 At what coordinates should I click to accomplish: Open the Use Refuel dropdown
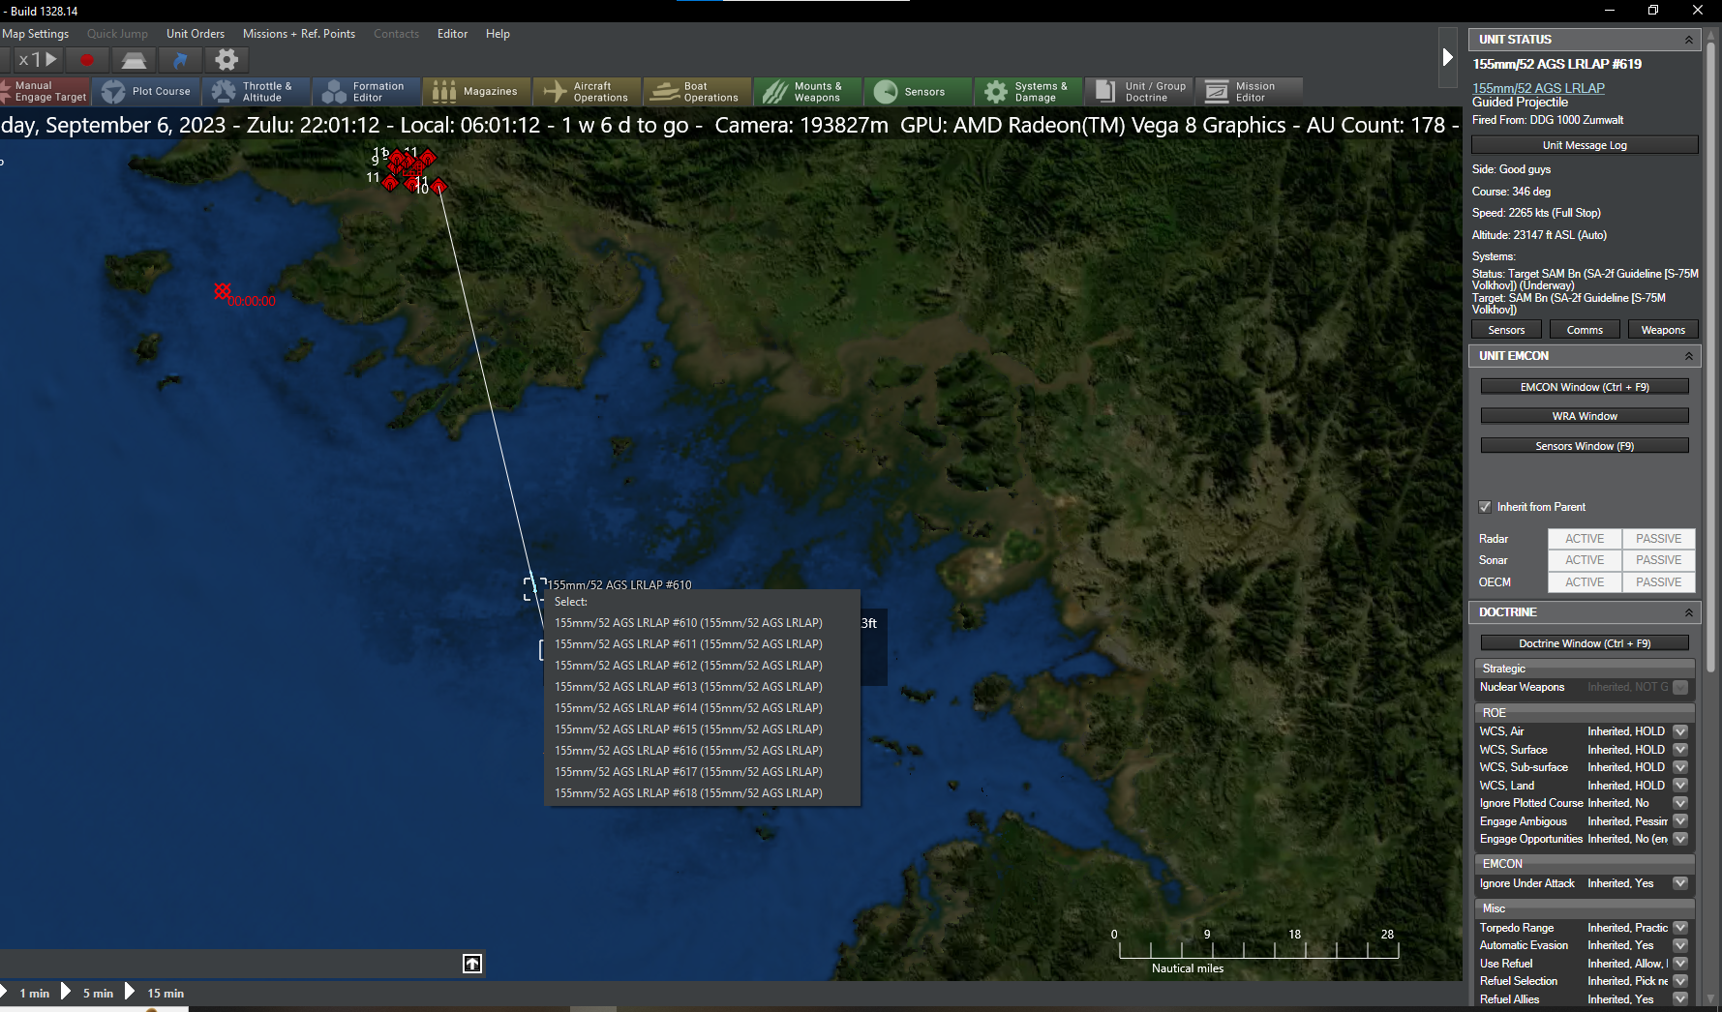(x=1680, y=964)
